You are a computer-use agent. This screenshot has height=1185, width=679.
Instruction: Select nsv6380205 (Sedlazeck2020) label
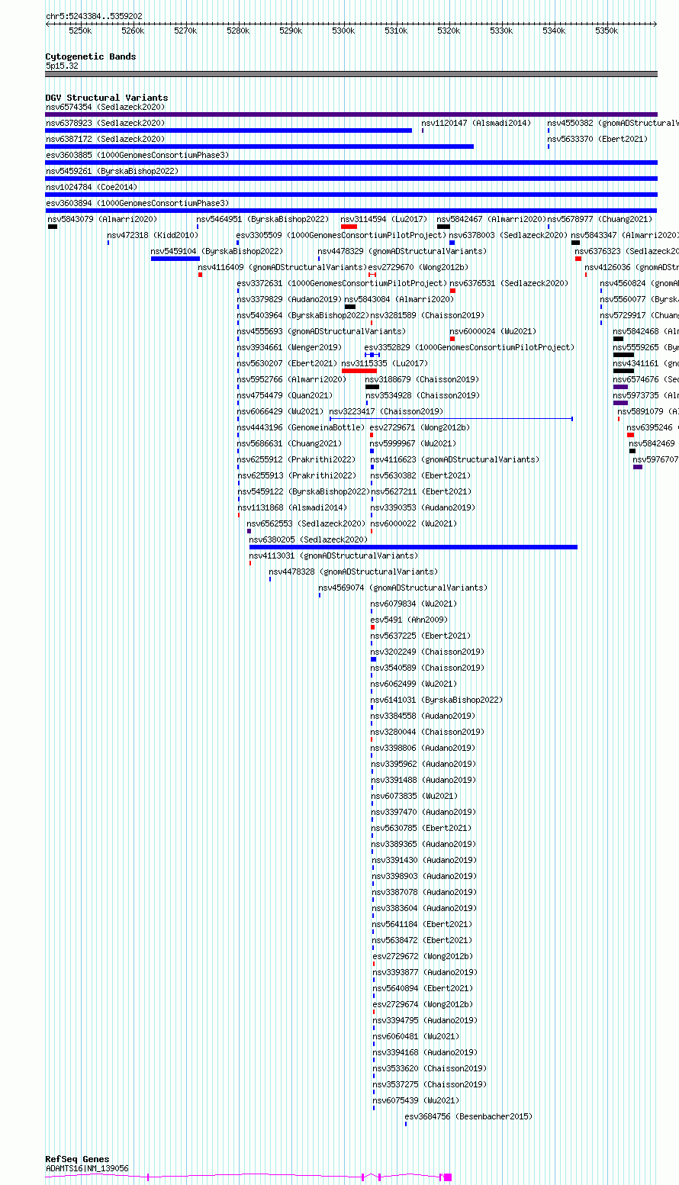[x=308, y=539]
